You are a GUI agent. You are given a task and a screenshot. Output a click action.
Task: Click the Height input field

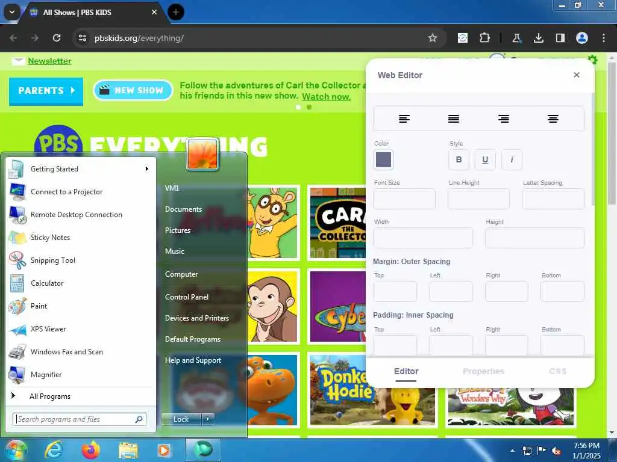[534, 238]
